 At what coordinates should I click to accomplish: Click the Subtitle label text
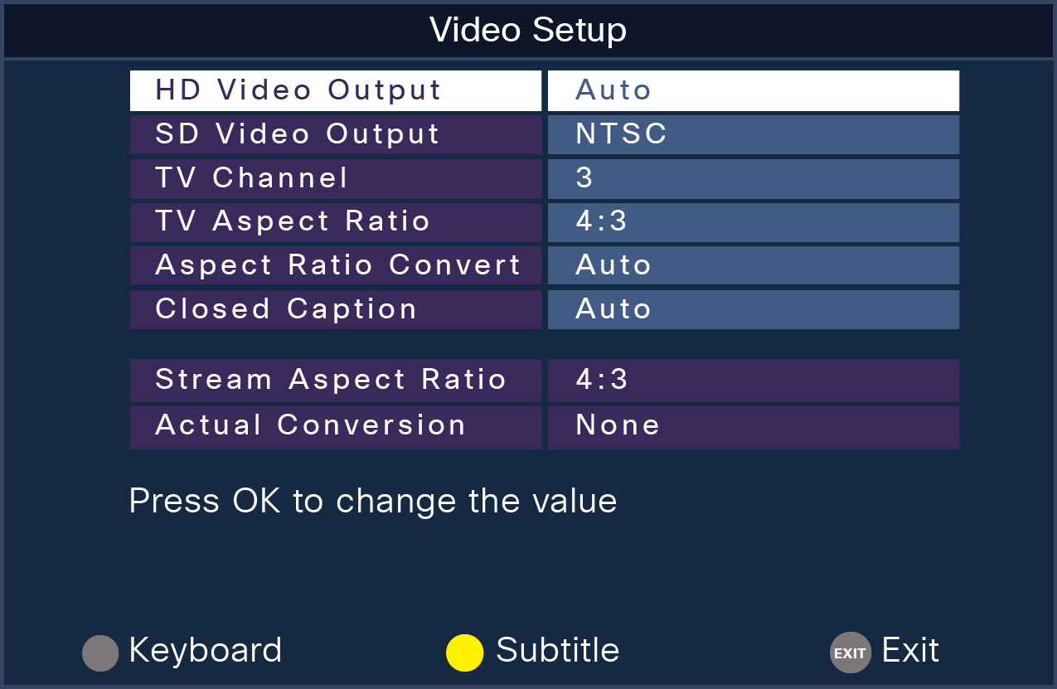click(555, 652)
